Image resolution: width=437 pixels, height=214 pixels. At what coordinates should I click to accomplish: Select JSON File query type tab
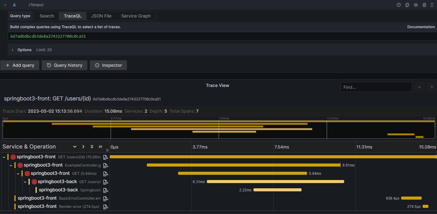[101, 16]
